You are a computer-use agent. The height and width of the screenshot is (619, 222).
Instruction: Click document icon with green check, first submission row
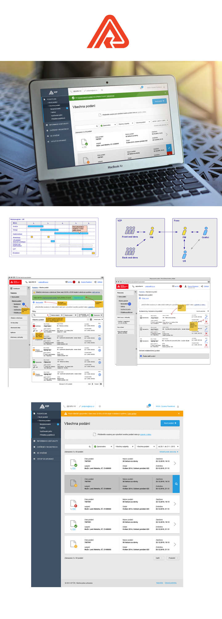pyautogui.click(x=74, y=463)
